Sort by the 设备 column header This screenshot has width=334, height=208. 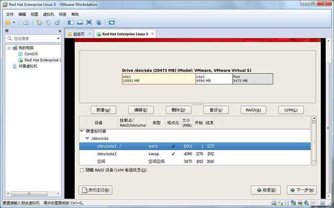tap(98, 123)
